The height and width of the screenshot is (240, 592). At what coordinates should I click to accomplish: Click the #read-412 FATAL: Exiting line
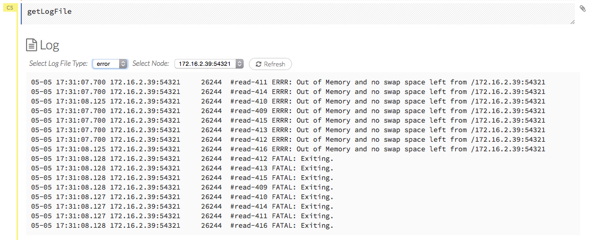tap(182, 159)
